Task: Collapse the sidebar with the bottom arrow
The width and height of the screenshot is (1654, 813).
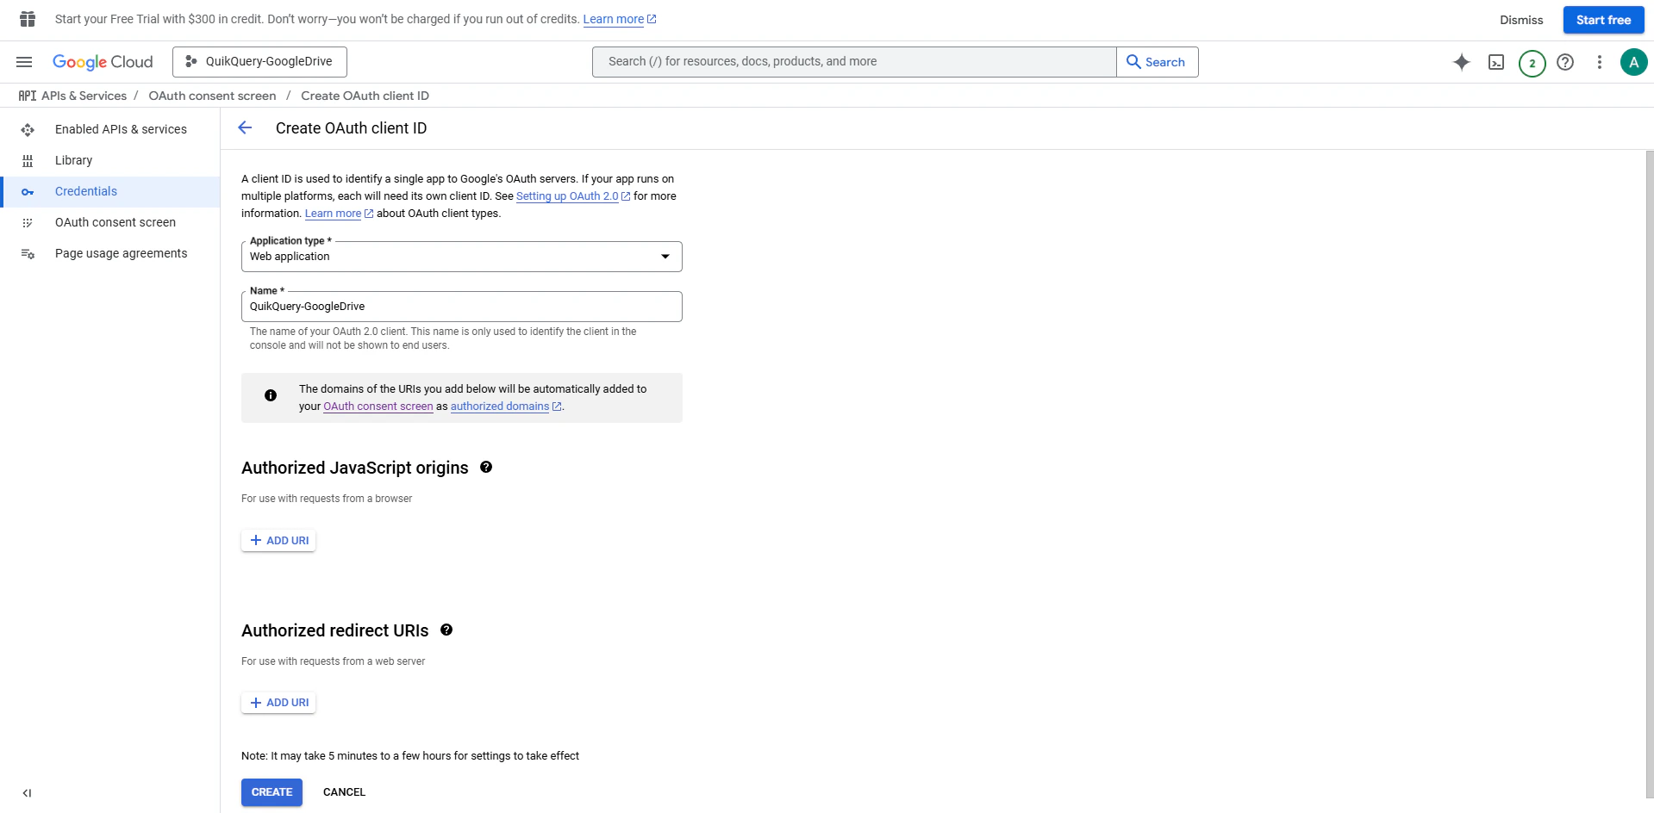Action: click(x=27, y=793)
